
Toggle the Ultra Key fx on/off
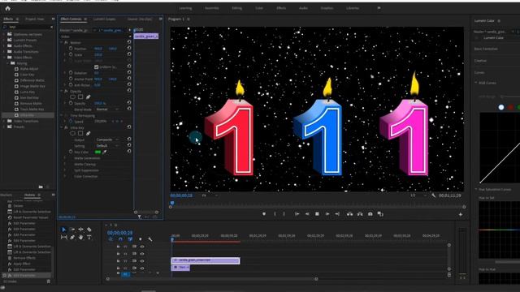click(66, 127)
